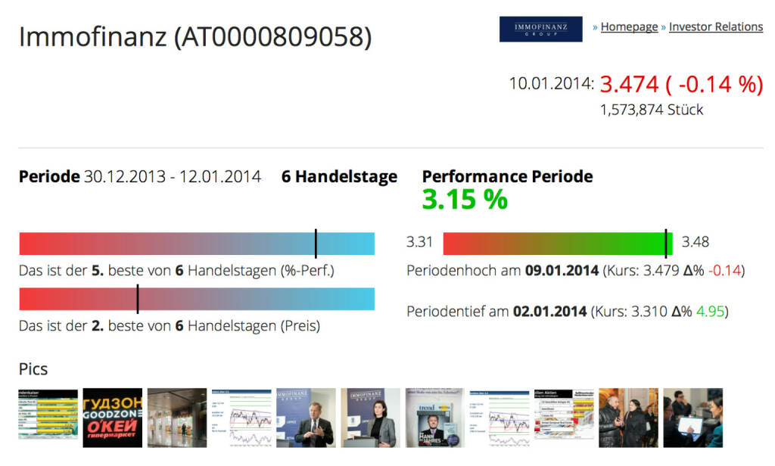Viewport: 775px width, 466px height.
Task: Open photo of woman at Immofinanz podium
Action: coord(370,418)
